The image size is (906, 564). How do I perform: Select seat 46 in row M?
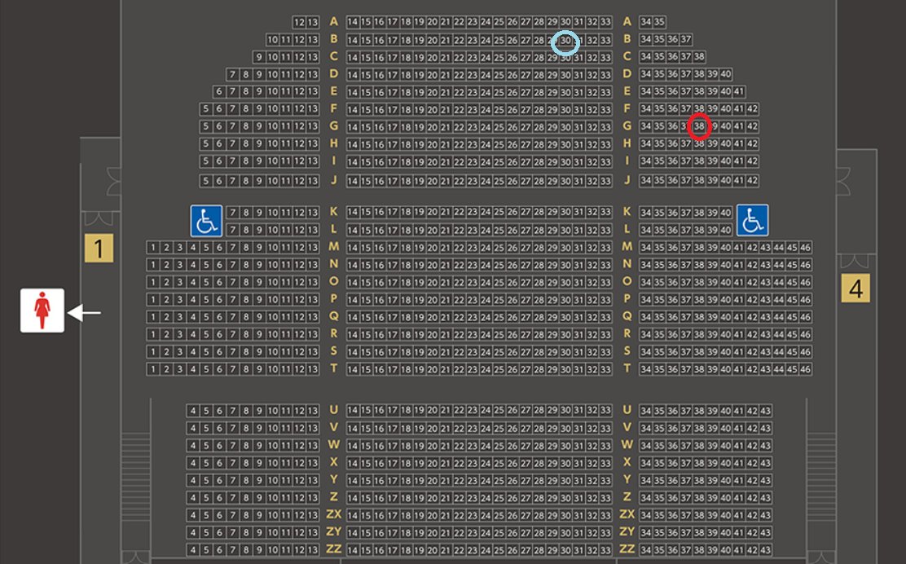(x=806, y=247)
